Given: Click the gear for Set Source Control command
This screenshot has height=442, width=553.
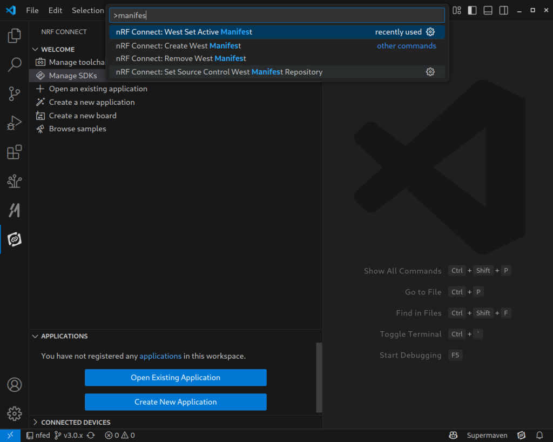Looking at the screenshot, I should tap(430, 72).
